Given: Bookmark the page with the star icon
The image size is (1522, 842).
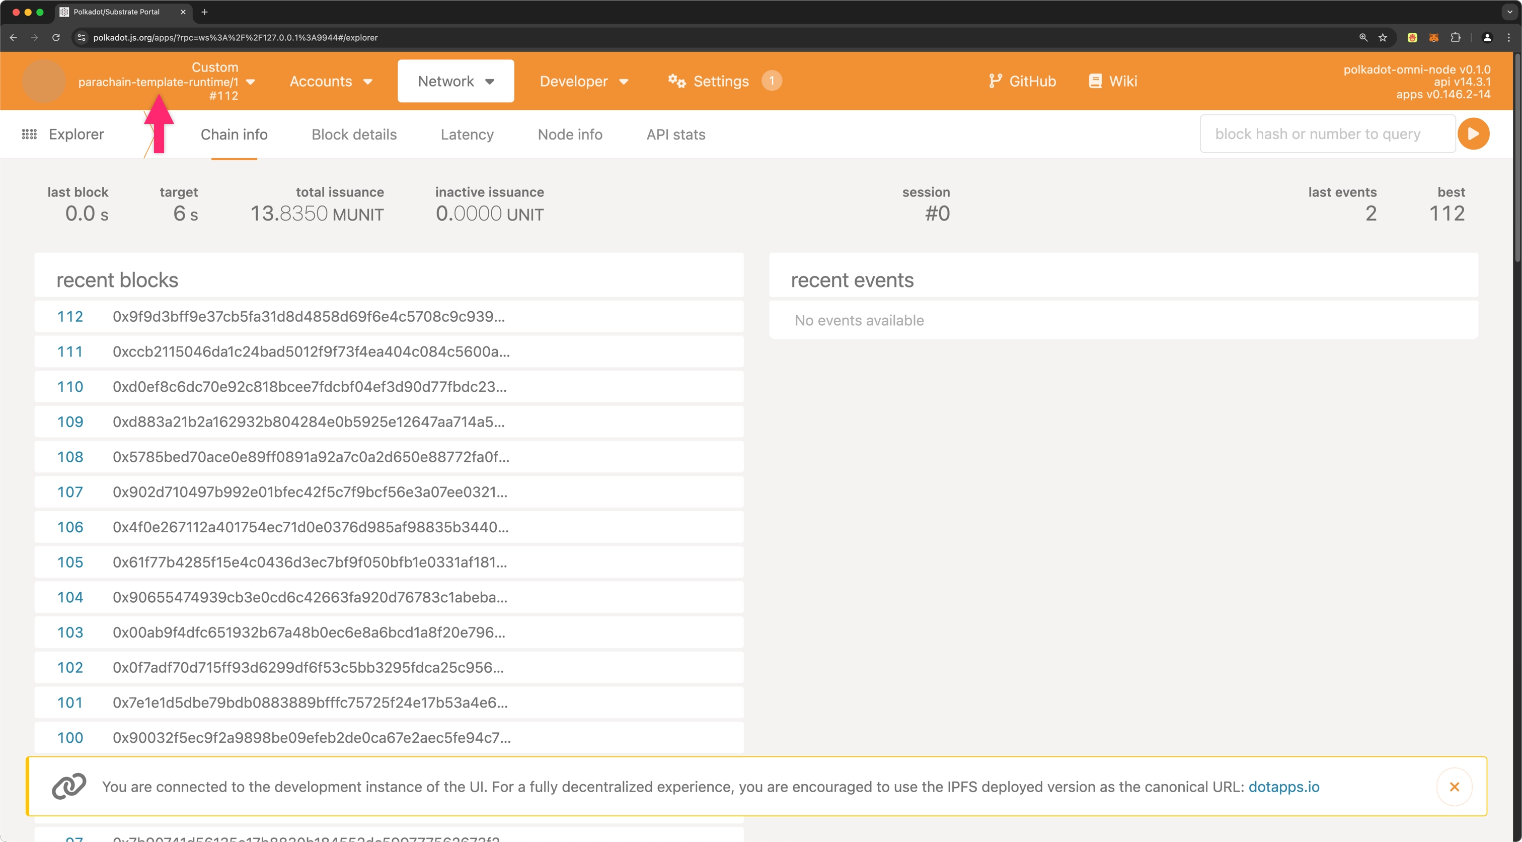Looking at the screenshot, I should [1383, 37].
